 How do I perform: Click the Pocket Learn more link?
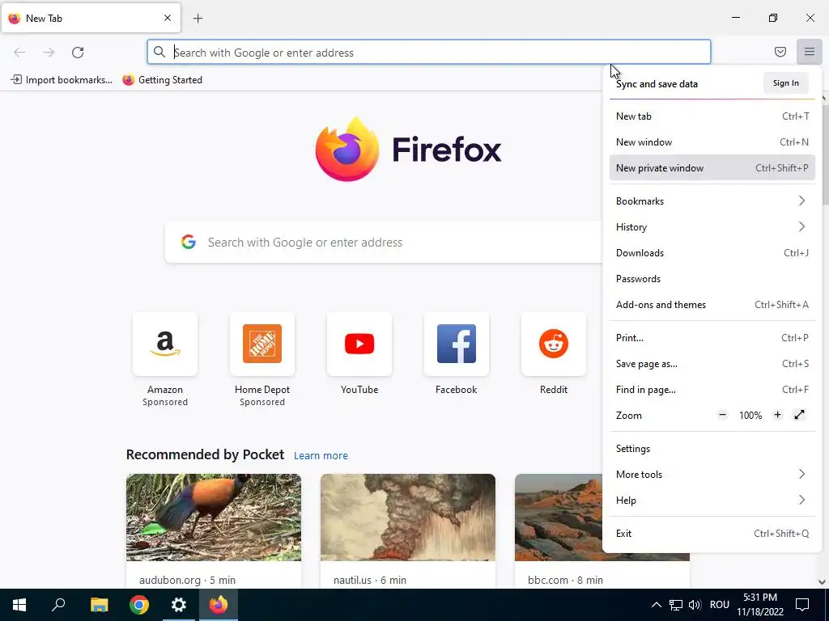[321, 456]
